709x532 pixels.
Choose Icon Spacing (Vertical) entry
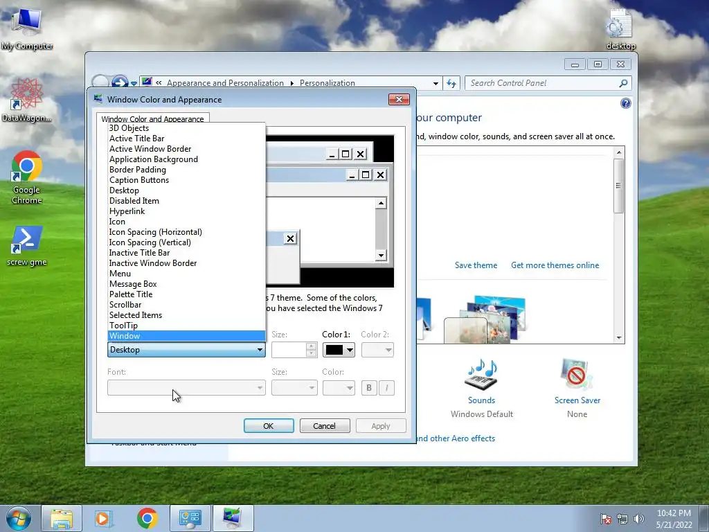tap(186, 242)
